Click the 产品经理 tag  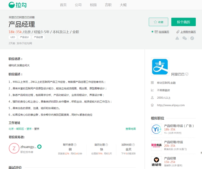click(x=38, y=37)
